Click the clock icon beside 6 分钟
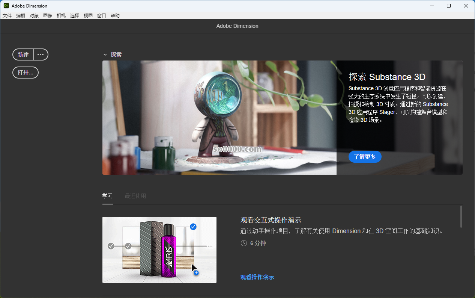The image size is (475, 298). (244, 243)
